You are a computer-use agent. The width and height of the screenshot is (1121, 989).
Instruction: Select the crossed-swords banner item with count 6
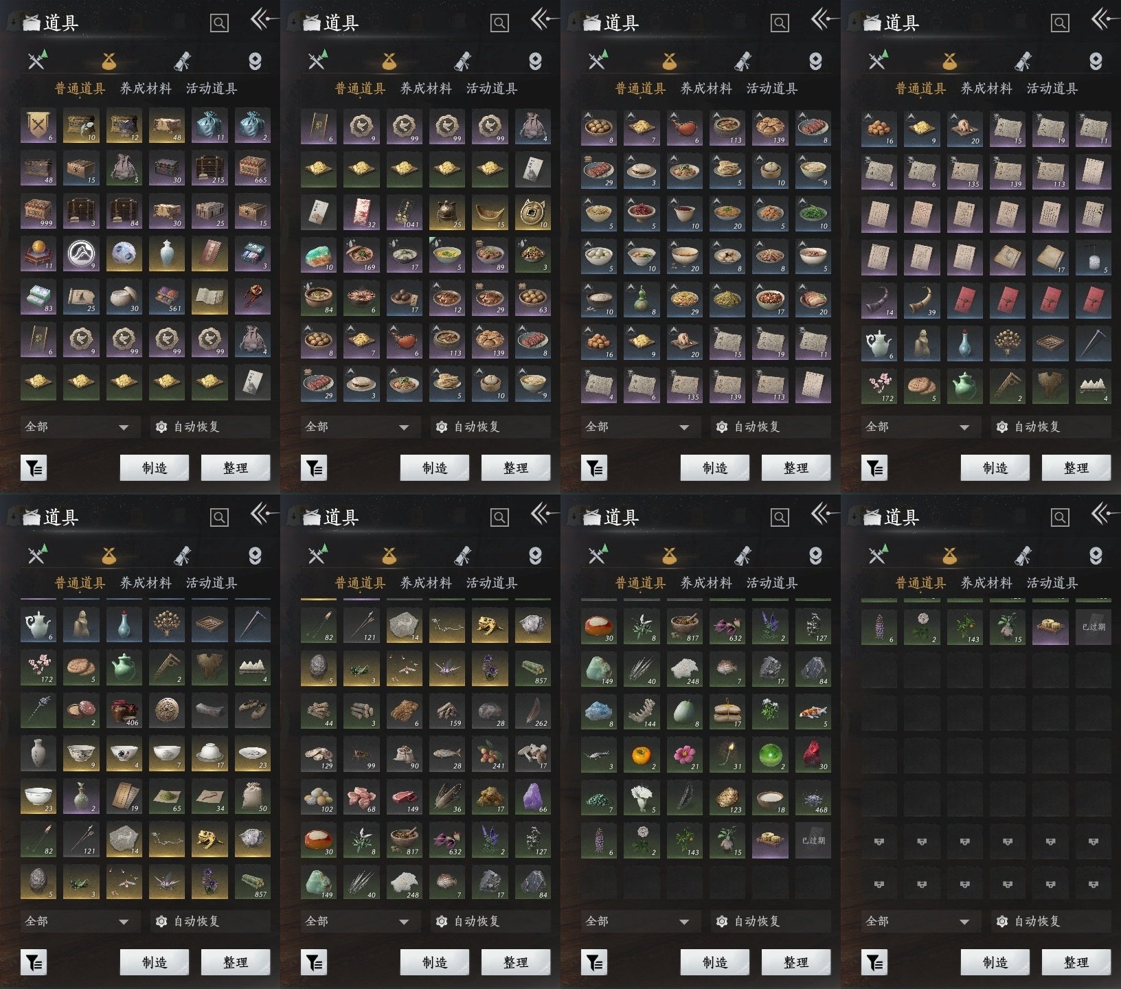pyautogui.click(x=38, y=126)
